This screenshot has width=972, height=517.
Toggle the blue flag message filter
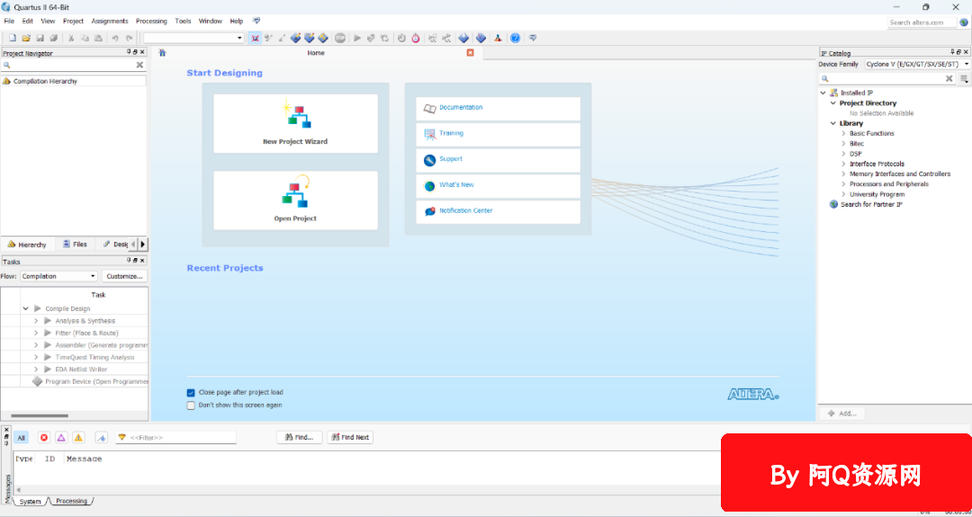tap(102, 438)
